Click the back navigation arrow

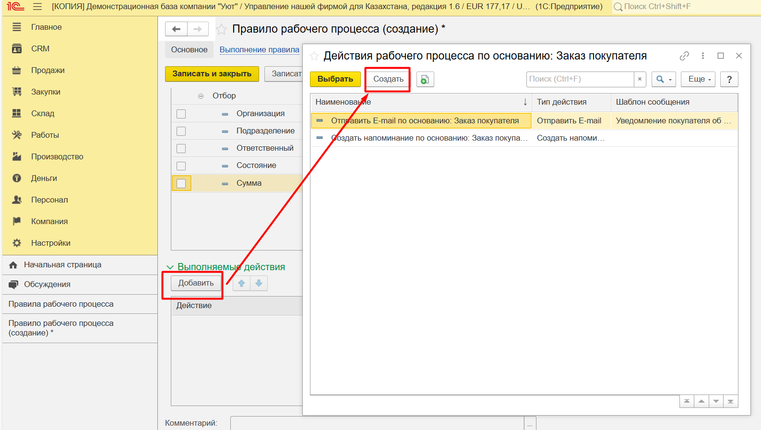[x=176, y=29]
